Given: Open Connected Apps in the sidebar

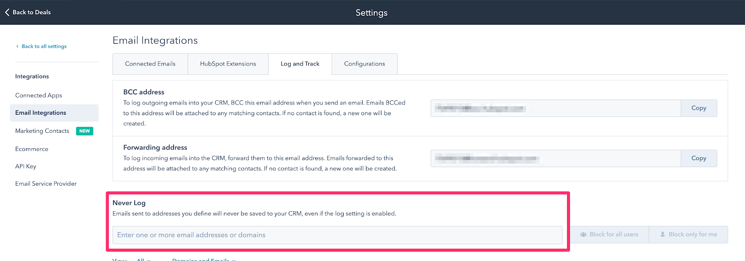Looking at the screenshot, I should (x=39, y=95).
